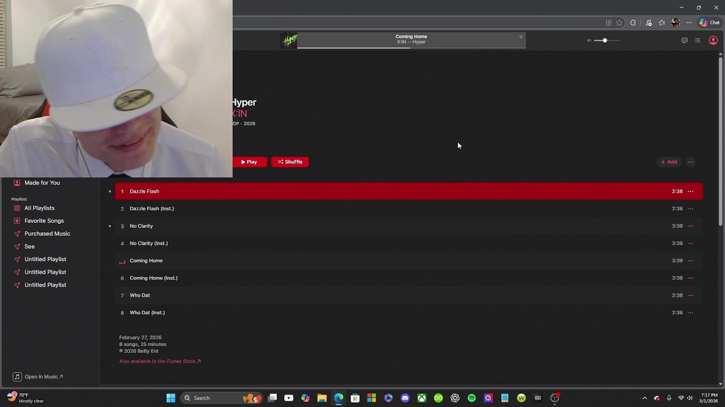Image resolution: width=725 pixels, height=407 pixels.
Task: Show hidden system tray icons
Action: 645,398
